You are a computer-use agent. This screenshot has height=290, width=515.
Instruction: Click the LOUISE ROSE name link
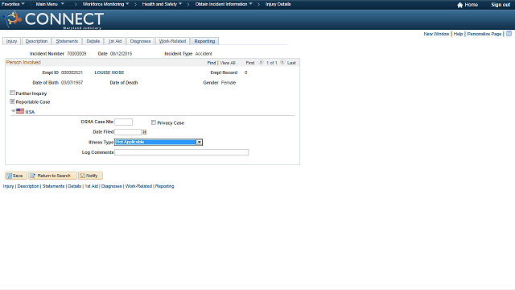tap(109, 72)
